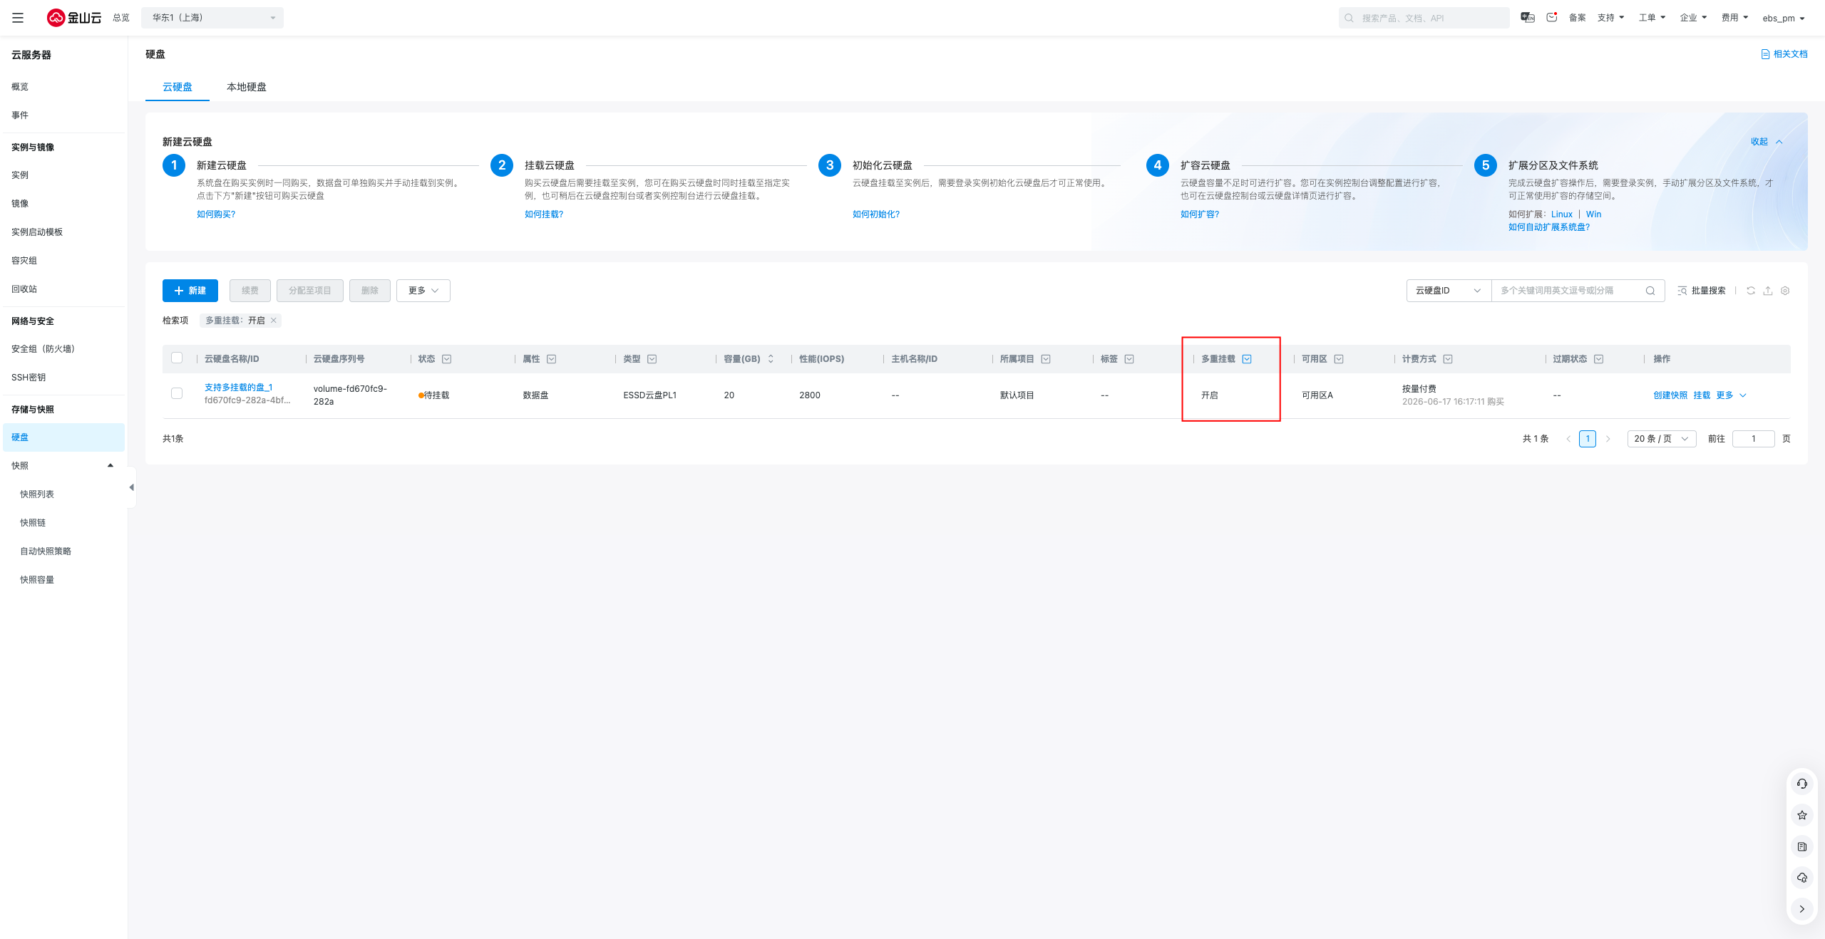Click 创建快照 for the disk row

coord(1670,395)
